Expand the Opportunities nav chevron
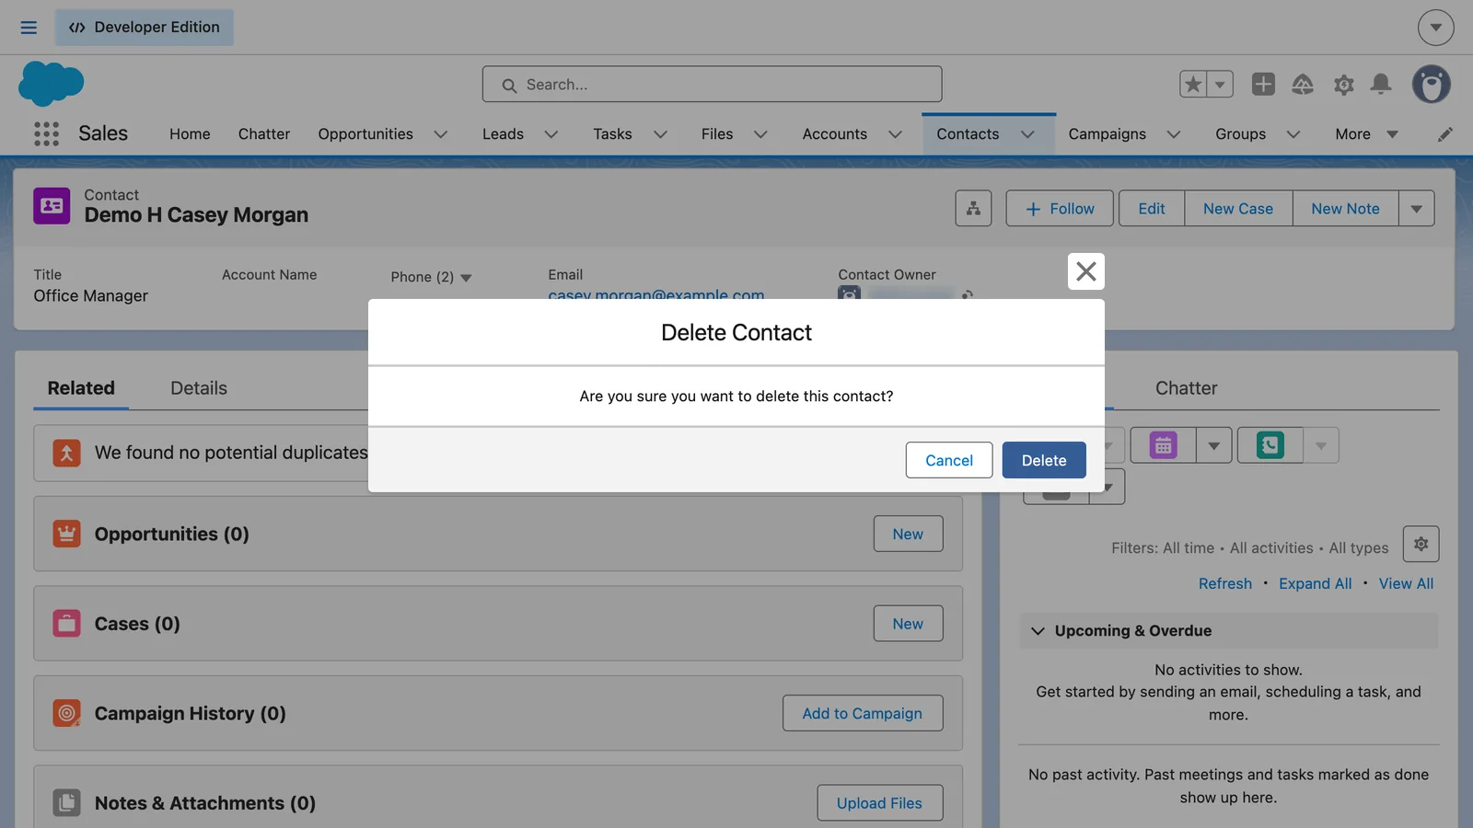The height and width of the screenshot is (828, 1473). [x=441, y=134]
